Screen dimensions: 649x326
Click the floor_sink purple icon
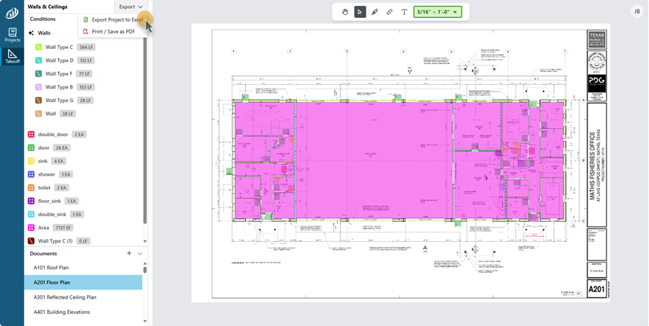point(31,201)
